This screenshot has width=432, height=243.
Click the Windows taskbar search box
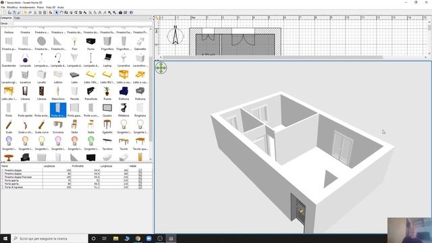(x=49, y=238)
